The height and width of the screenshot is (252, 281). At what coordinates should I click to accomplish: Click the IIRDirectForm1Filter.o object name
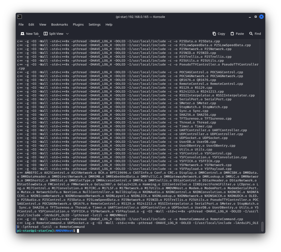pyautogui.click(x=214, y=184)
